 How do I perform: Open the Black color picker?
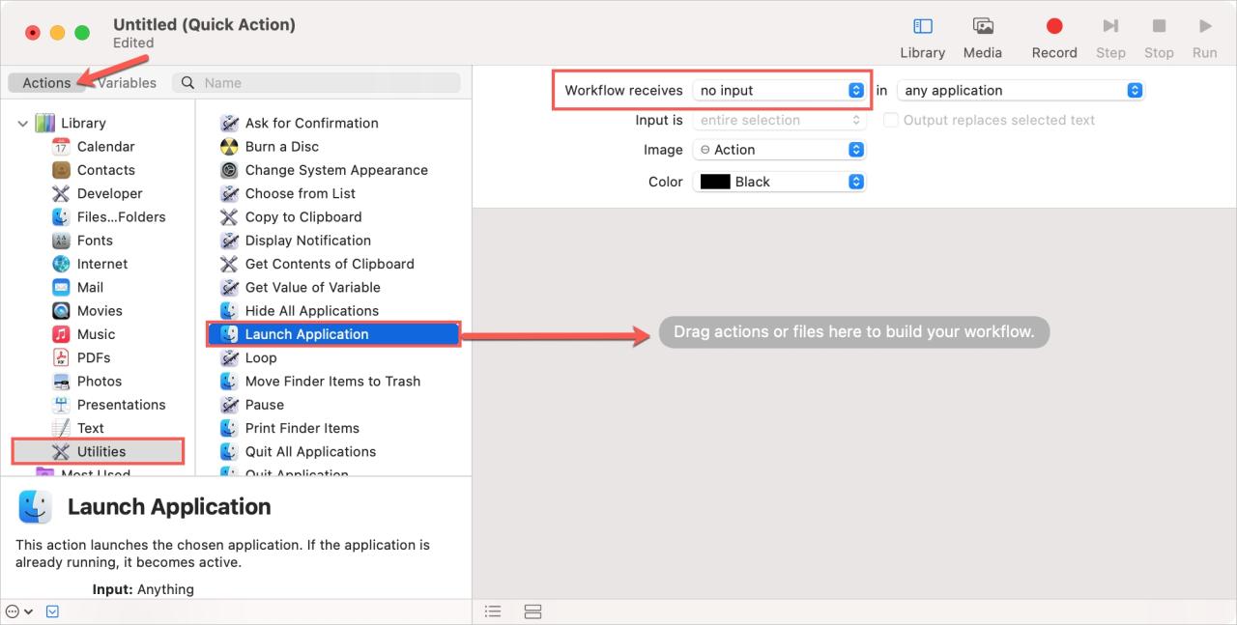coord(853,181)
